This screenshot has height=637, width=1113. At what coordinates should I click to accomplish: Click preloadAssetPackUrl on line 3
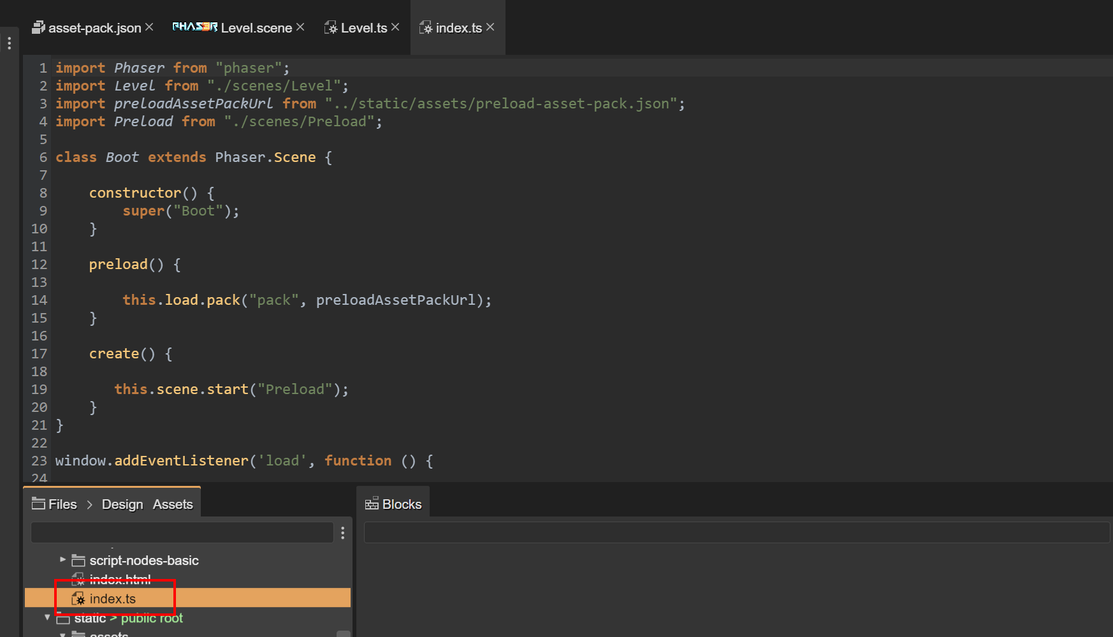193,103
